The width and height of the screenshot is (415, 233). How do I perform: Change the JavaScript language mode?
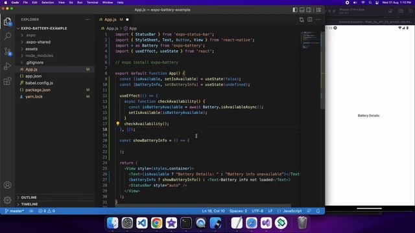click(x=292, y=211)
